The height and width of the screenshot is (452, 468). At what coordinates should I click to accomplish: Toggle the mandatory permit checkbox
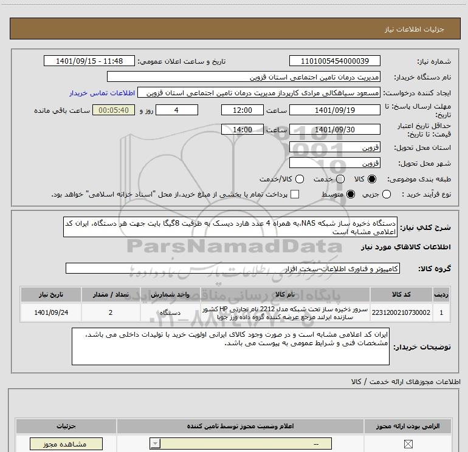(408, 444)
